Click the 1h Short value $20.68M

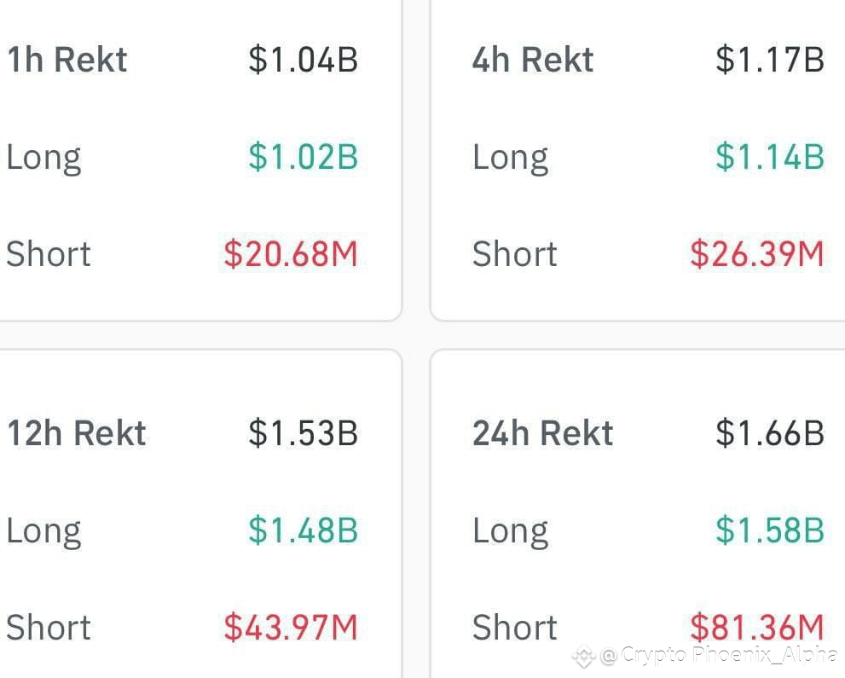291,254
